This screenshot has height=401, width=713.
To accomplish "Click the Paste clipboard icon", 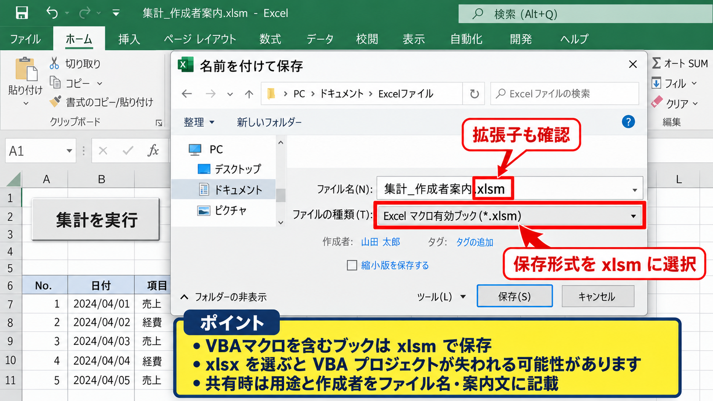I will 26,69.
